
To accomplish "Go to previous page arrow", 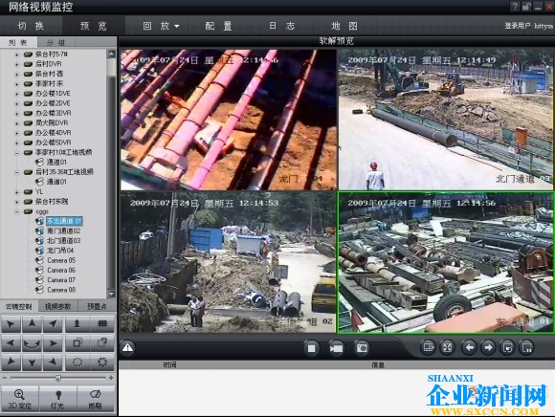I will pyautogui.click(x=469, y=348).
